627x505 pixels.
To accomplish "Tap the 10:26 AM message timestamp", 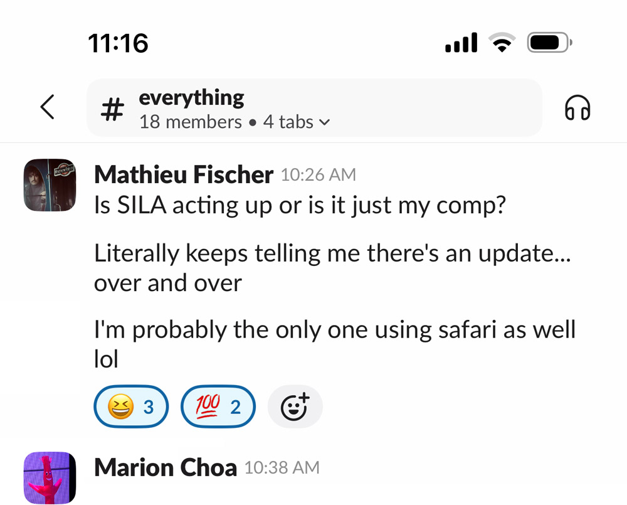I will pos(318,175).
